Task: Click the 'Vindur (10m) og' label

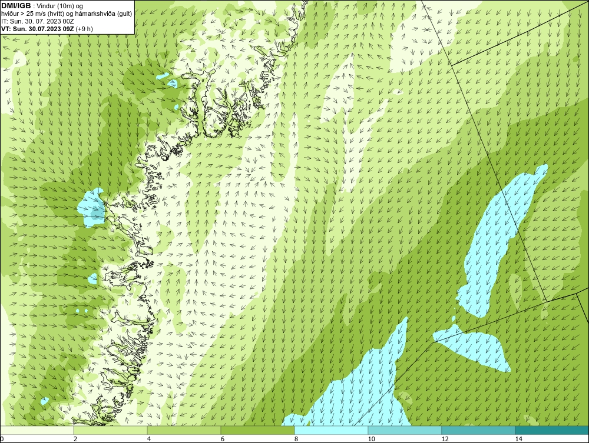Action: [60, 6]
